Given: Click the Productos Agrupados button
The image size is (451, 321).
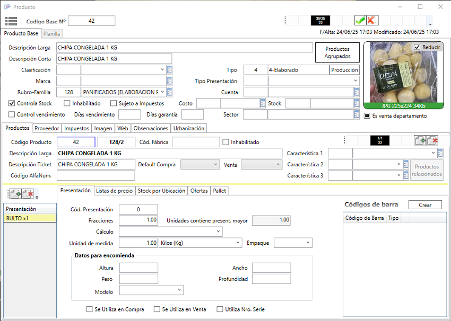Looking at the screenshot, I should (337, 52).
